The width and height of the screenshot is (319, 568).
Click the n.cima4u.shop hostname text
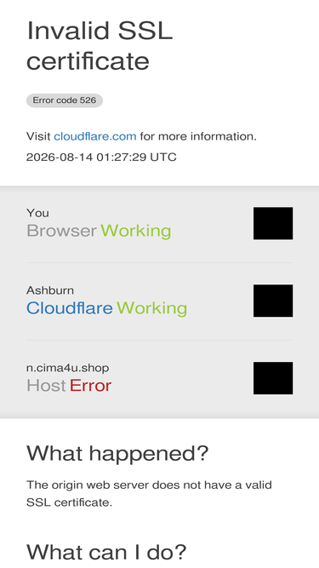pyautogui.click(x=68, y=368)
